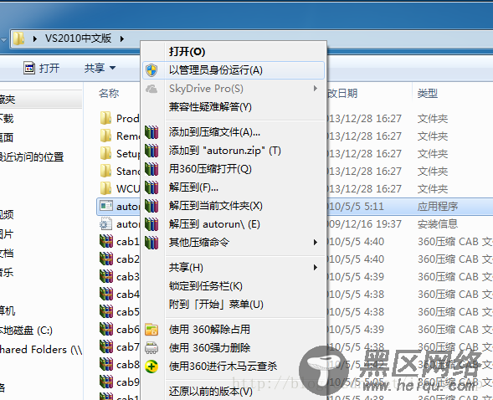Click archive icon beside 其他压缩命令
This screenshot has width=493, height=400.
[151, 243]
